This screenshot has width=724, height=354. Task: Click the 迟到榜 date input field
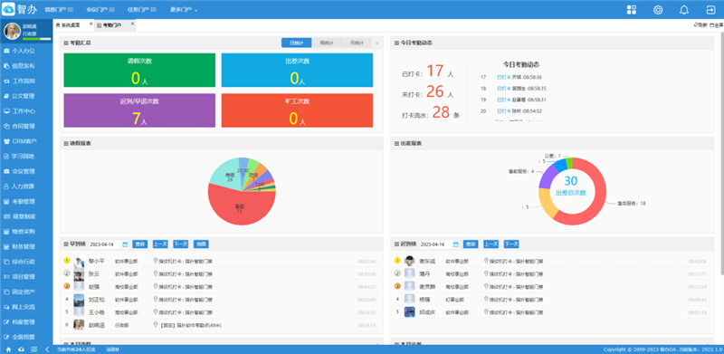pos(435,244)
